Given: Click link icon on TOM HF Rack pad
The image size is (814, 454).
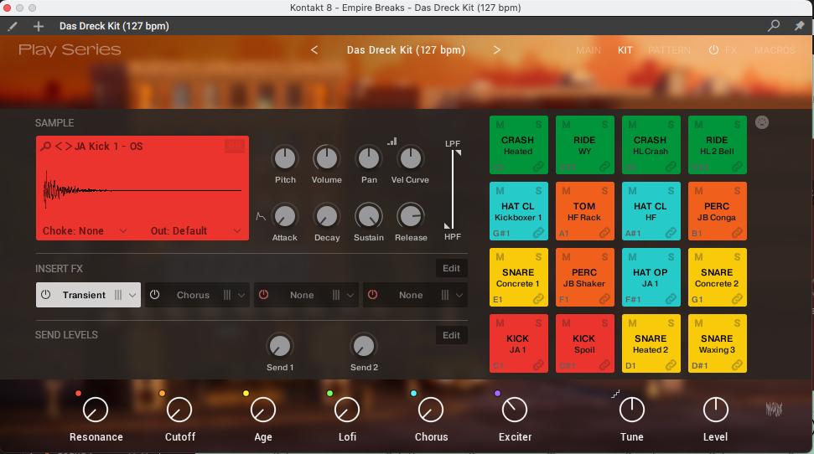Looking at the screenshot, I should (x=604, y=233).
